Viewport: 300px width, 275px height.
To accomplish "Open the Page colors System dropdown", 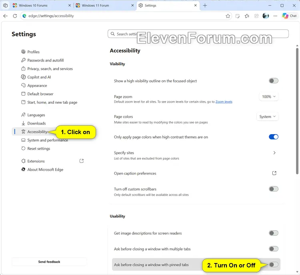I will pyautogui.click(x=267, y=117).
